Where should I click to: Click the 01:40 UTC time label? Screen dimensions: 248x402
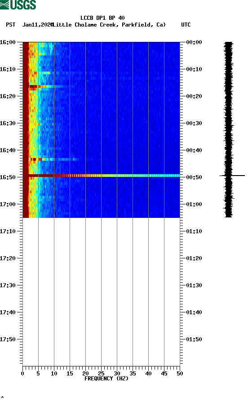[194, 312]
